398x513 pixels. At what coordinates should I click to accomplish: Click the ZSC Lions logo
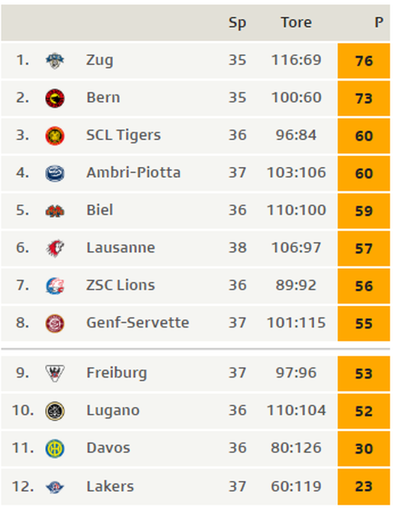pos(55,286)
